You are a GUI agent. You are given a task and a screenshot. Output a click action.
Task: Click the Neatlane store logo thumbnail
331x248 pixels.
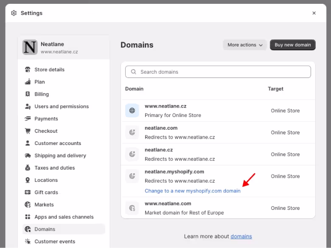(x=30, y=47)
